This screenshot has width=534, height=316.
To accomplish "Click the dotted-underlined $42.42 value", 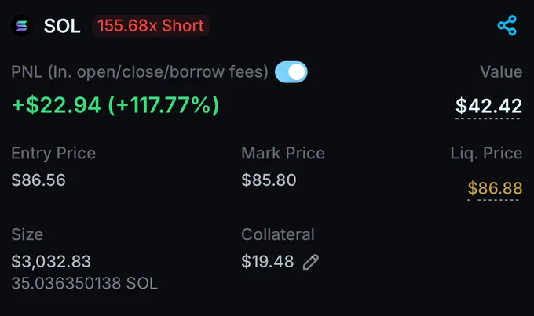I will click(x=488, y=106).
